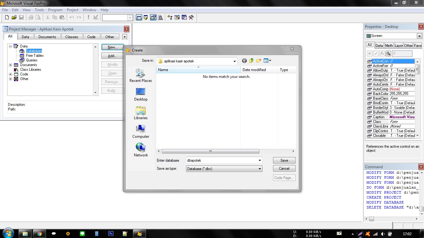Click the Print Preview toolbar icon
Image resolution: width=424 pixels, height=238 pixels.
[38, 17]
